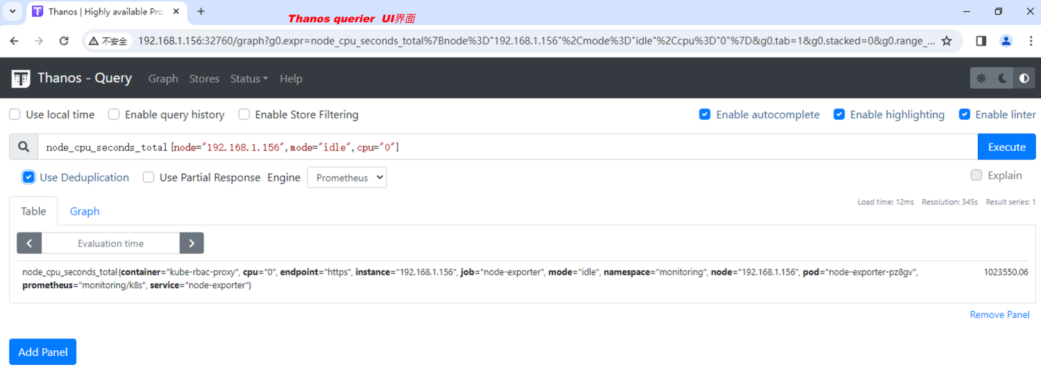This screenshot has height=367, width=1041.
Task: Reload the current browser page
Action: (x=64, y=41)
